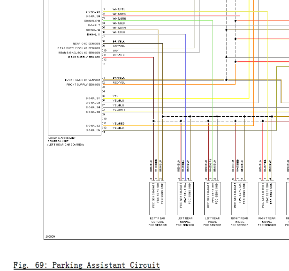Screen dimensions: 289x271
Task: Click the 'WHT/YEL' wire label at pin 1
Action: [119, 9]
